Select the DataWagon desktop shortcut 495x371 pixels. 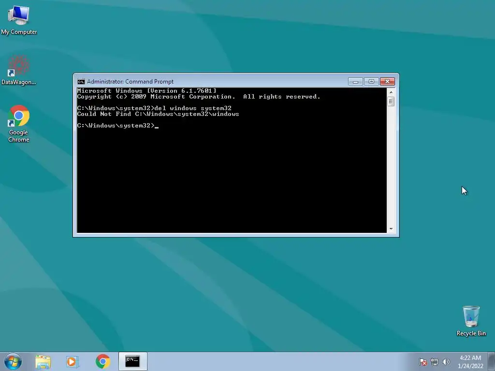point(19,70)
